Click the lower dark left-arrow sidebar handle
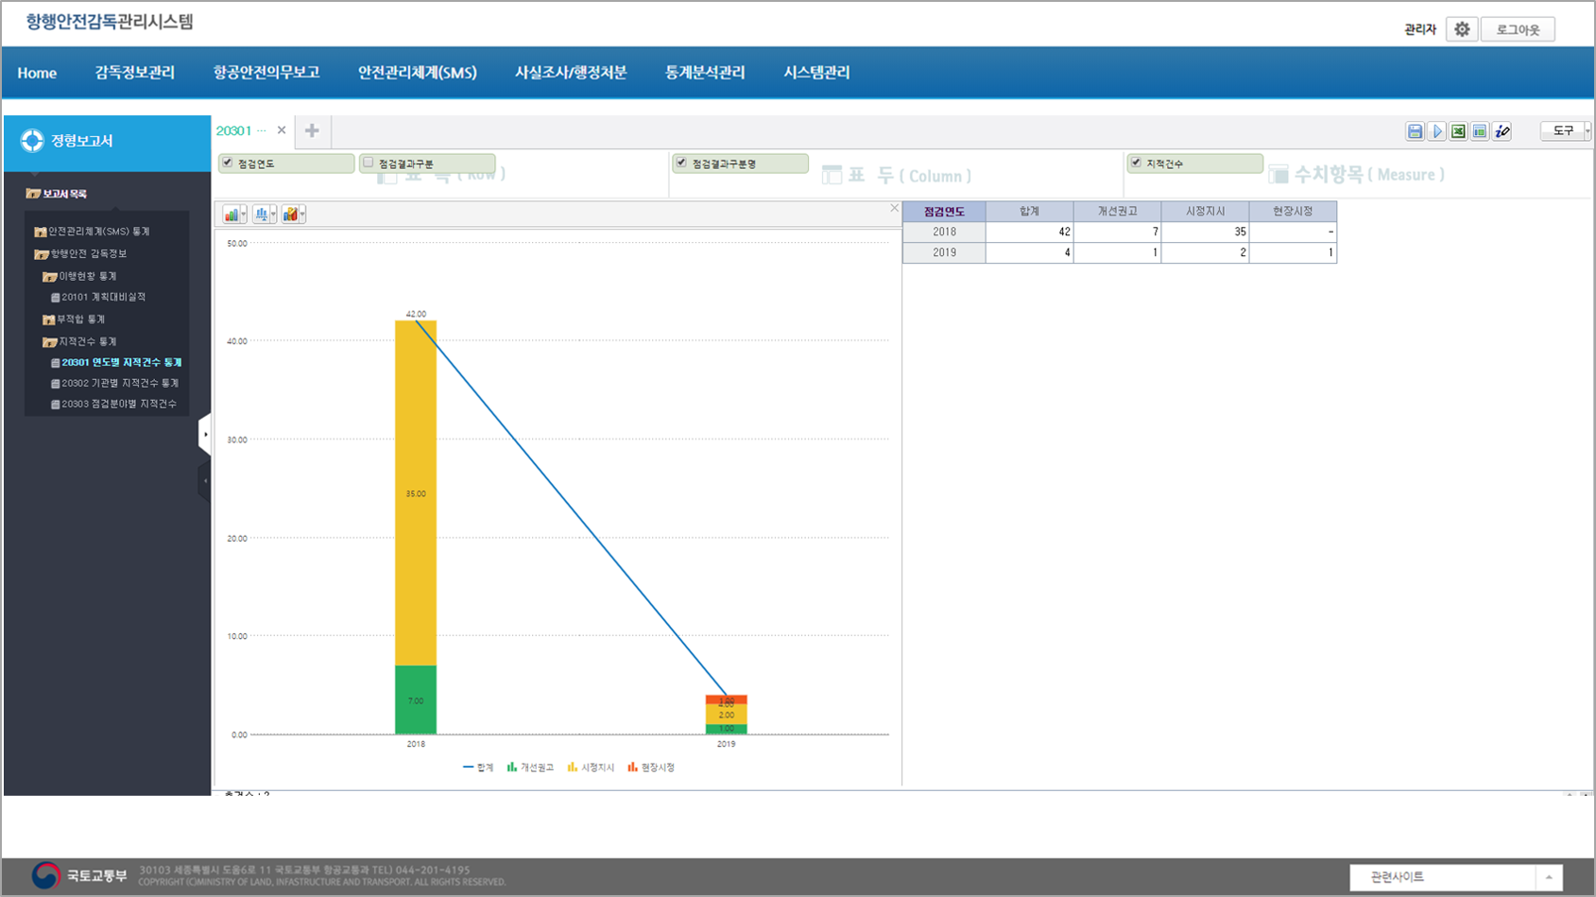The height and width of the screenshot is (897, 1596). [x=205, y=481]
